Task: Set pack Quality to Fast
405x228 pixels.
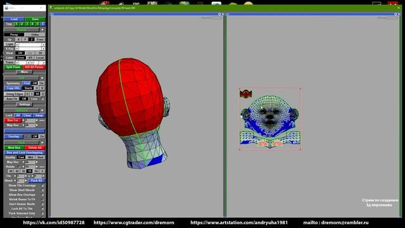Action: coord(21,158)
